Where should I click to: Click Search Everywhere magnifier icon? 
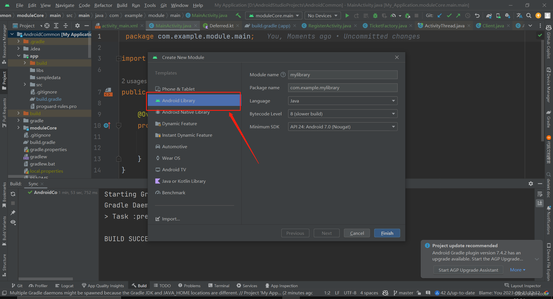pos(529,16)
